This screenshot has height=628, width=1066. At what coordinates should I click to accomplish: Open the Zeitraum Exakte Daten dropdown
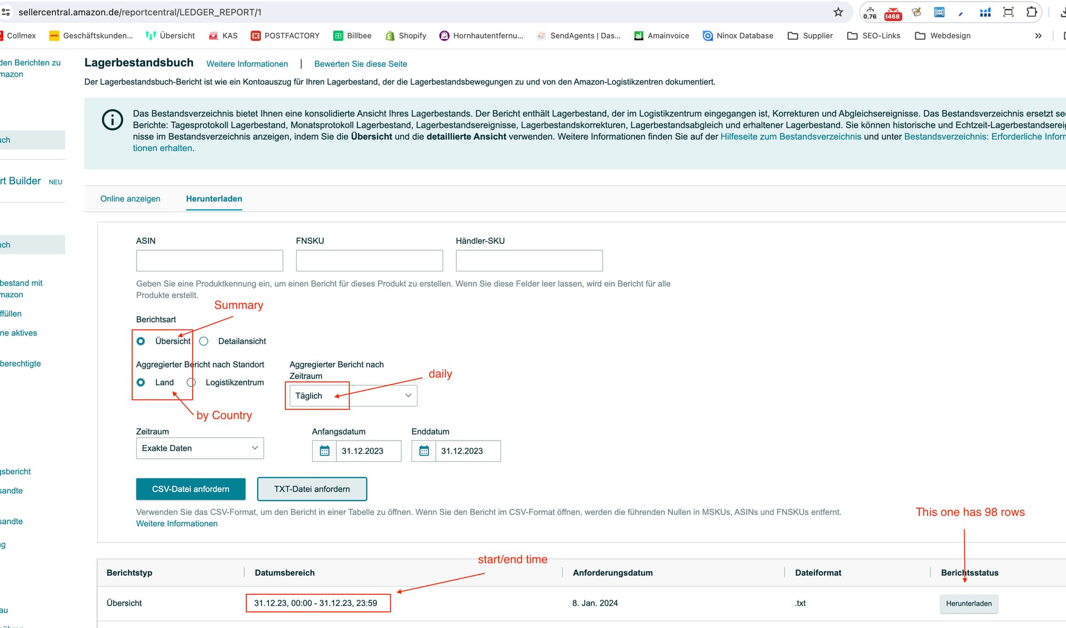click(200, 448)
